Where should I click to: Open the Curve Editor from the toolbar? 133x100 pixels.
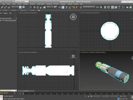(x=116, y=7)
